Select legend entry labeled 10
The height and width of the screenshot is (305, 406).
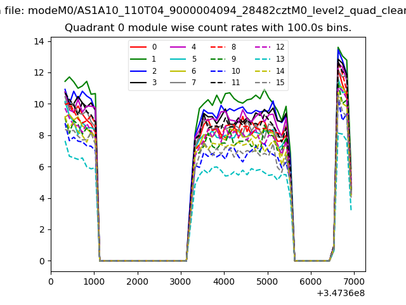pyautogui.click(x=235, y=71)
